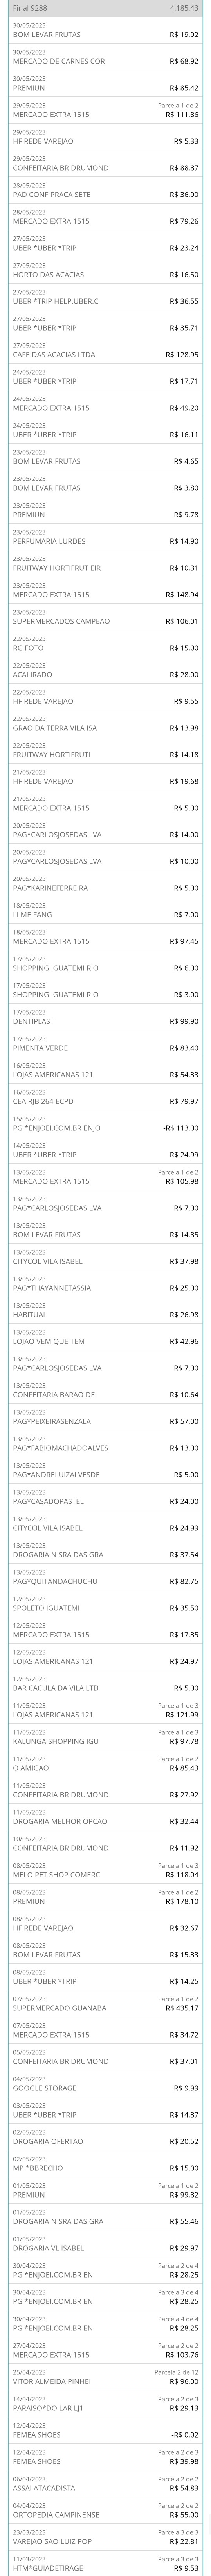The width and height of the screenshot is (211, 2576).
Task: Select the Final 9288 card header
Action: point(105,7)
